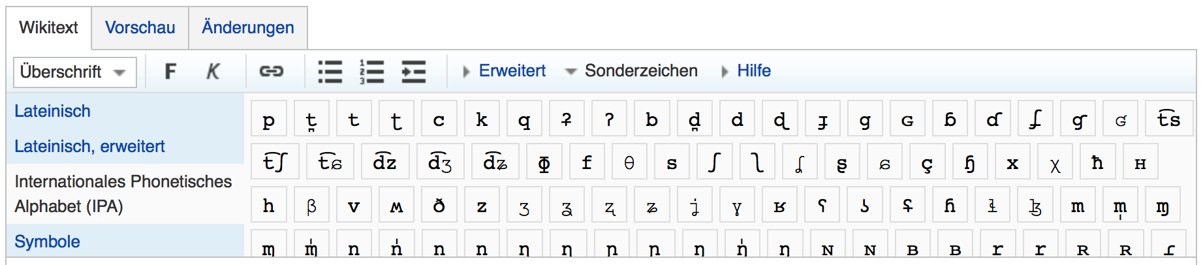Image resolution: width=1203 pixels, height=265 pixels.
Task: Insert the glottal stop ʔ character
Action: [609, 119]
